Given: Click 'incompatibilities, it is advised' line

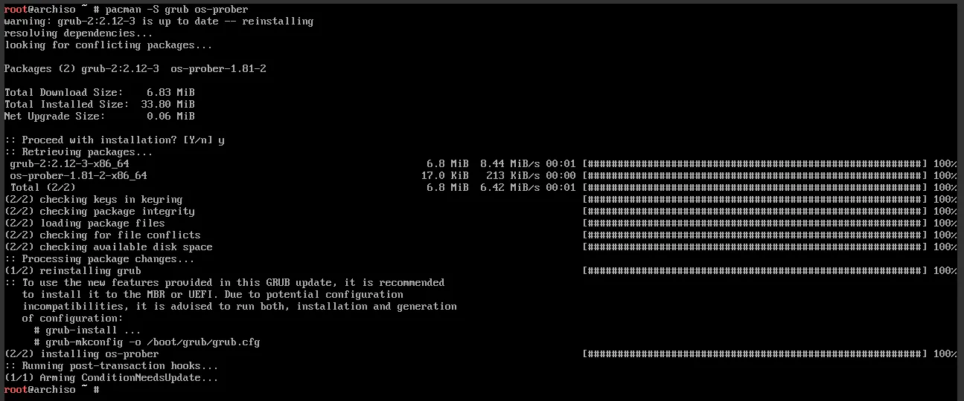Looking at the screenshot, I should (240, 307).
